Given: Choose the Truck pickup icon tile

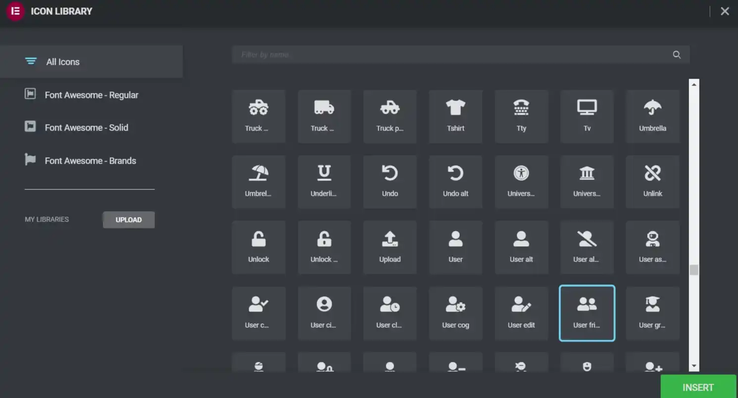Looking at the screenshot, I should coord(390,117).
